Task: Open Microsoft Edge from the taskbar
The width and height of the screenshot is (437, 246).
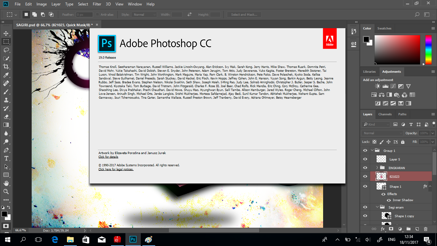Action: pos(55,239)
